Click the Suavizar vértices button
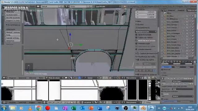 pos(13,38)
